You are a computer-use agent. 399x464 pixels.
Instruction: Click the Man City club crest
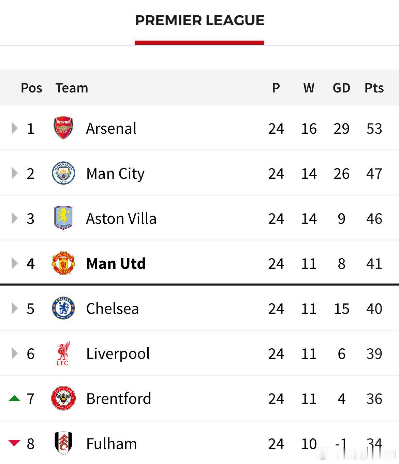63,173
